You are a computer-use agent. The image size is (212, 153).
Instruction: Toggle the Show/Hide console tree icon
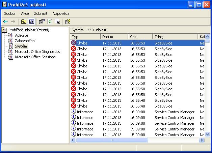point(32,22)
